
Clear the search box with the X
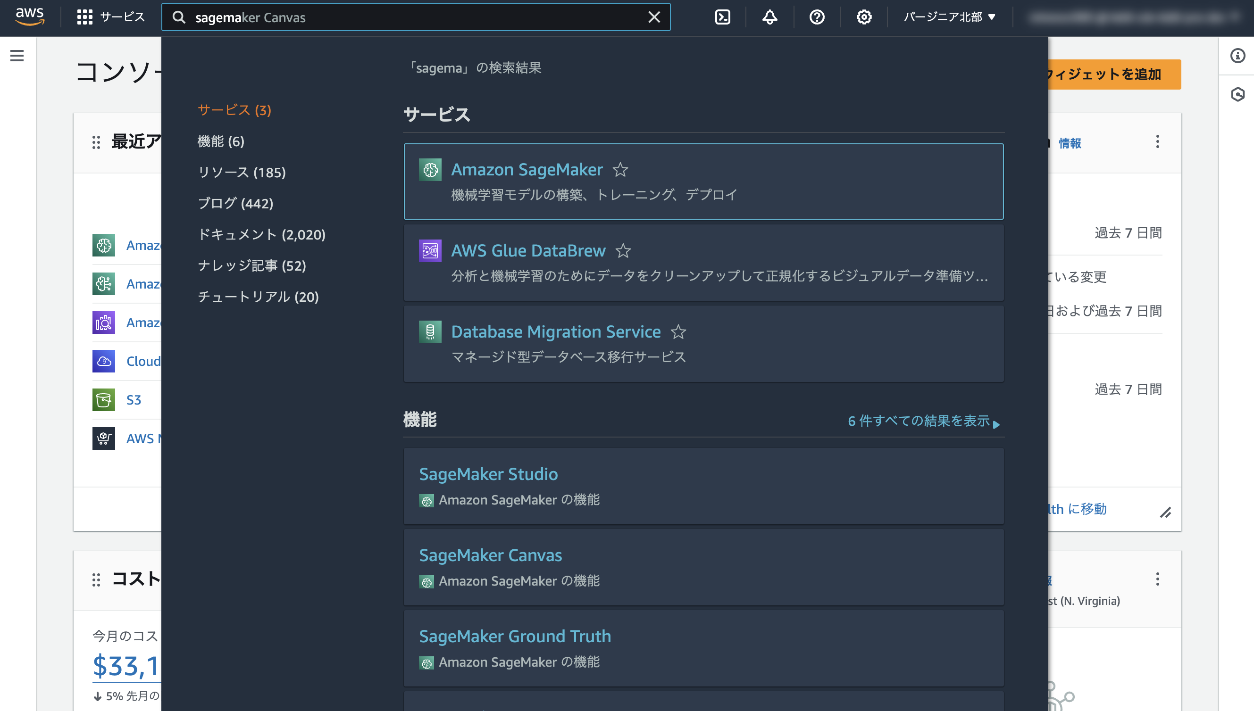654,17
